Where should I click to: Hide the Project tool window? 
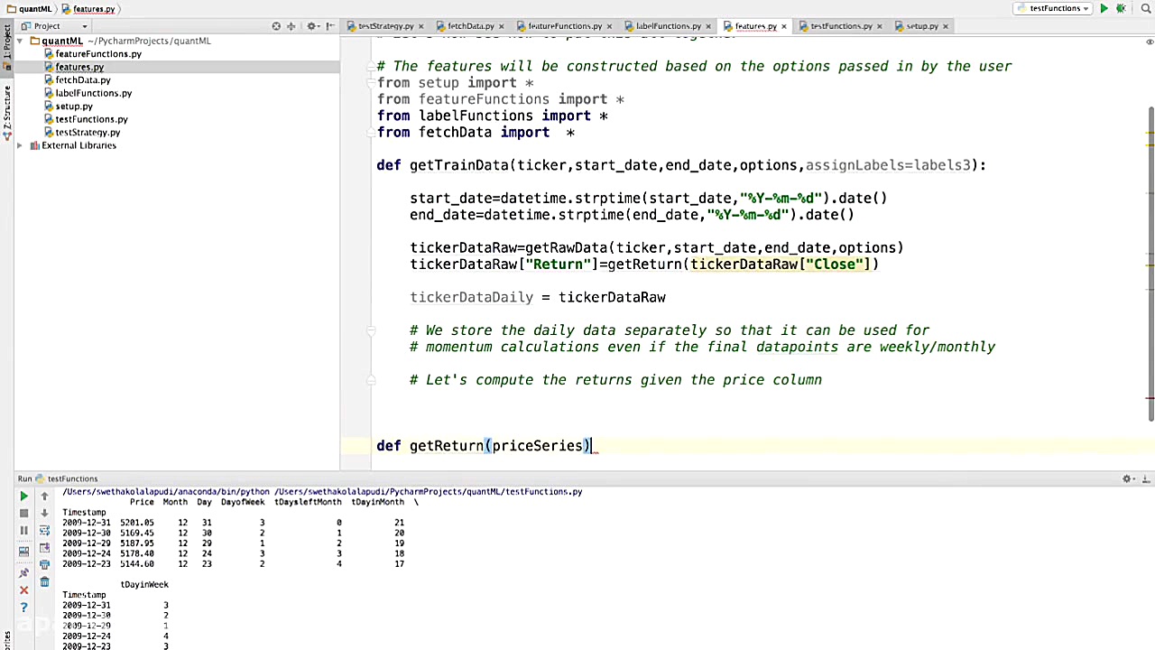330,26
